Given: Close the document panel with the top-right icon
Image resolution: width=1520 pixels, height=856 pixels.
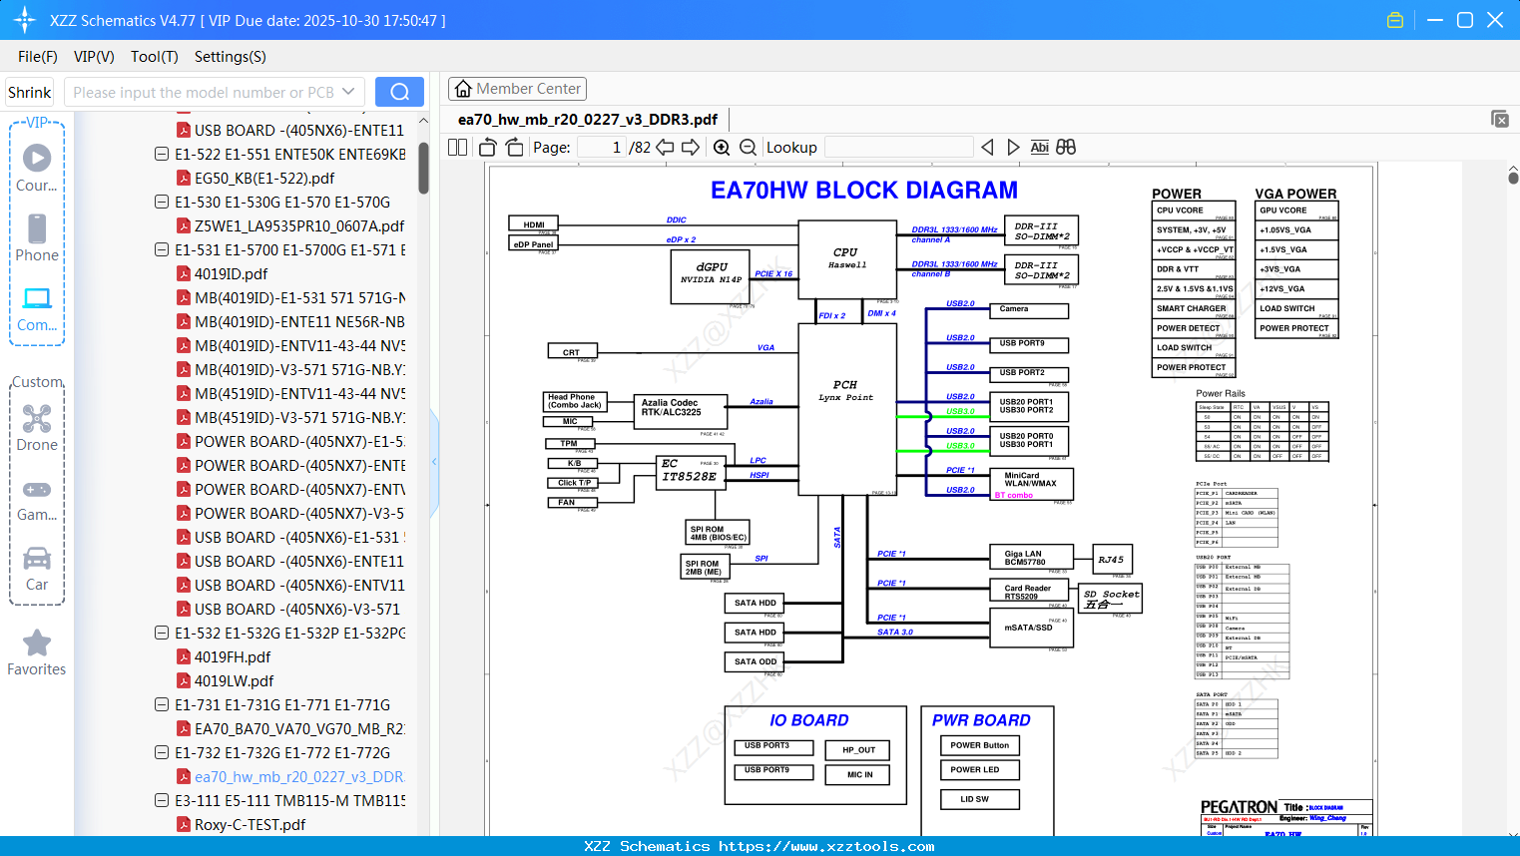Looking at the screenshot, I should [1500, 119].
